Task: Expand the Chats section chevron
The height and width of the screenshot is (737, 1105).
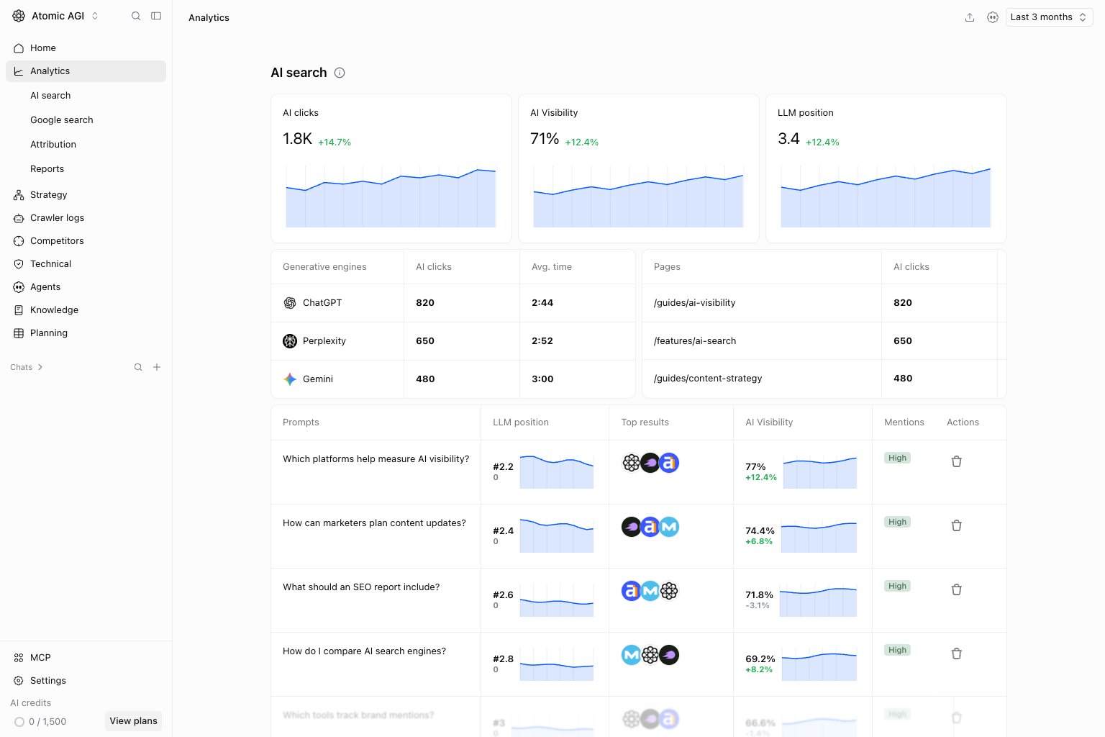Action: pos(40,367)
